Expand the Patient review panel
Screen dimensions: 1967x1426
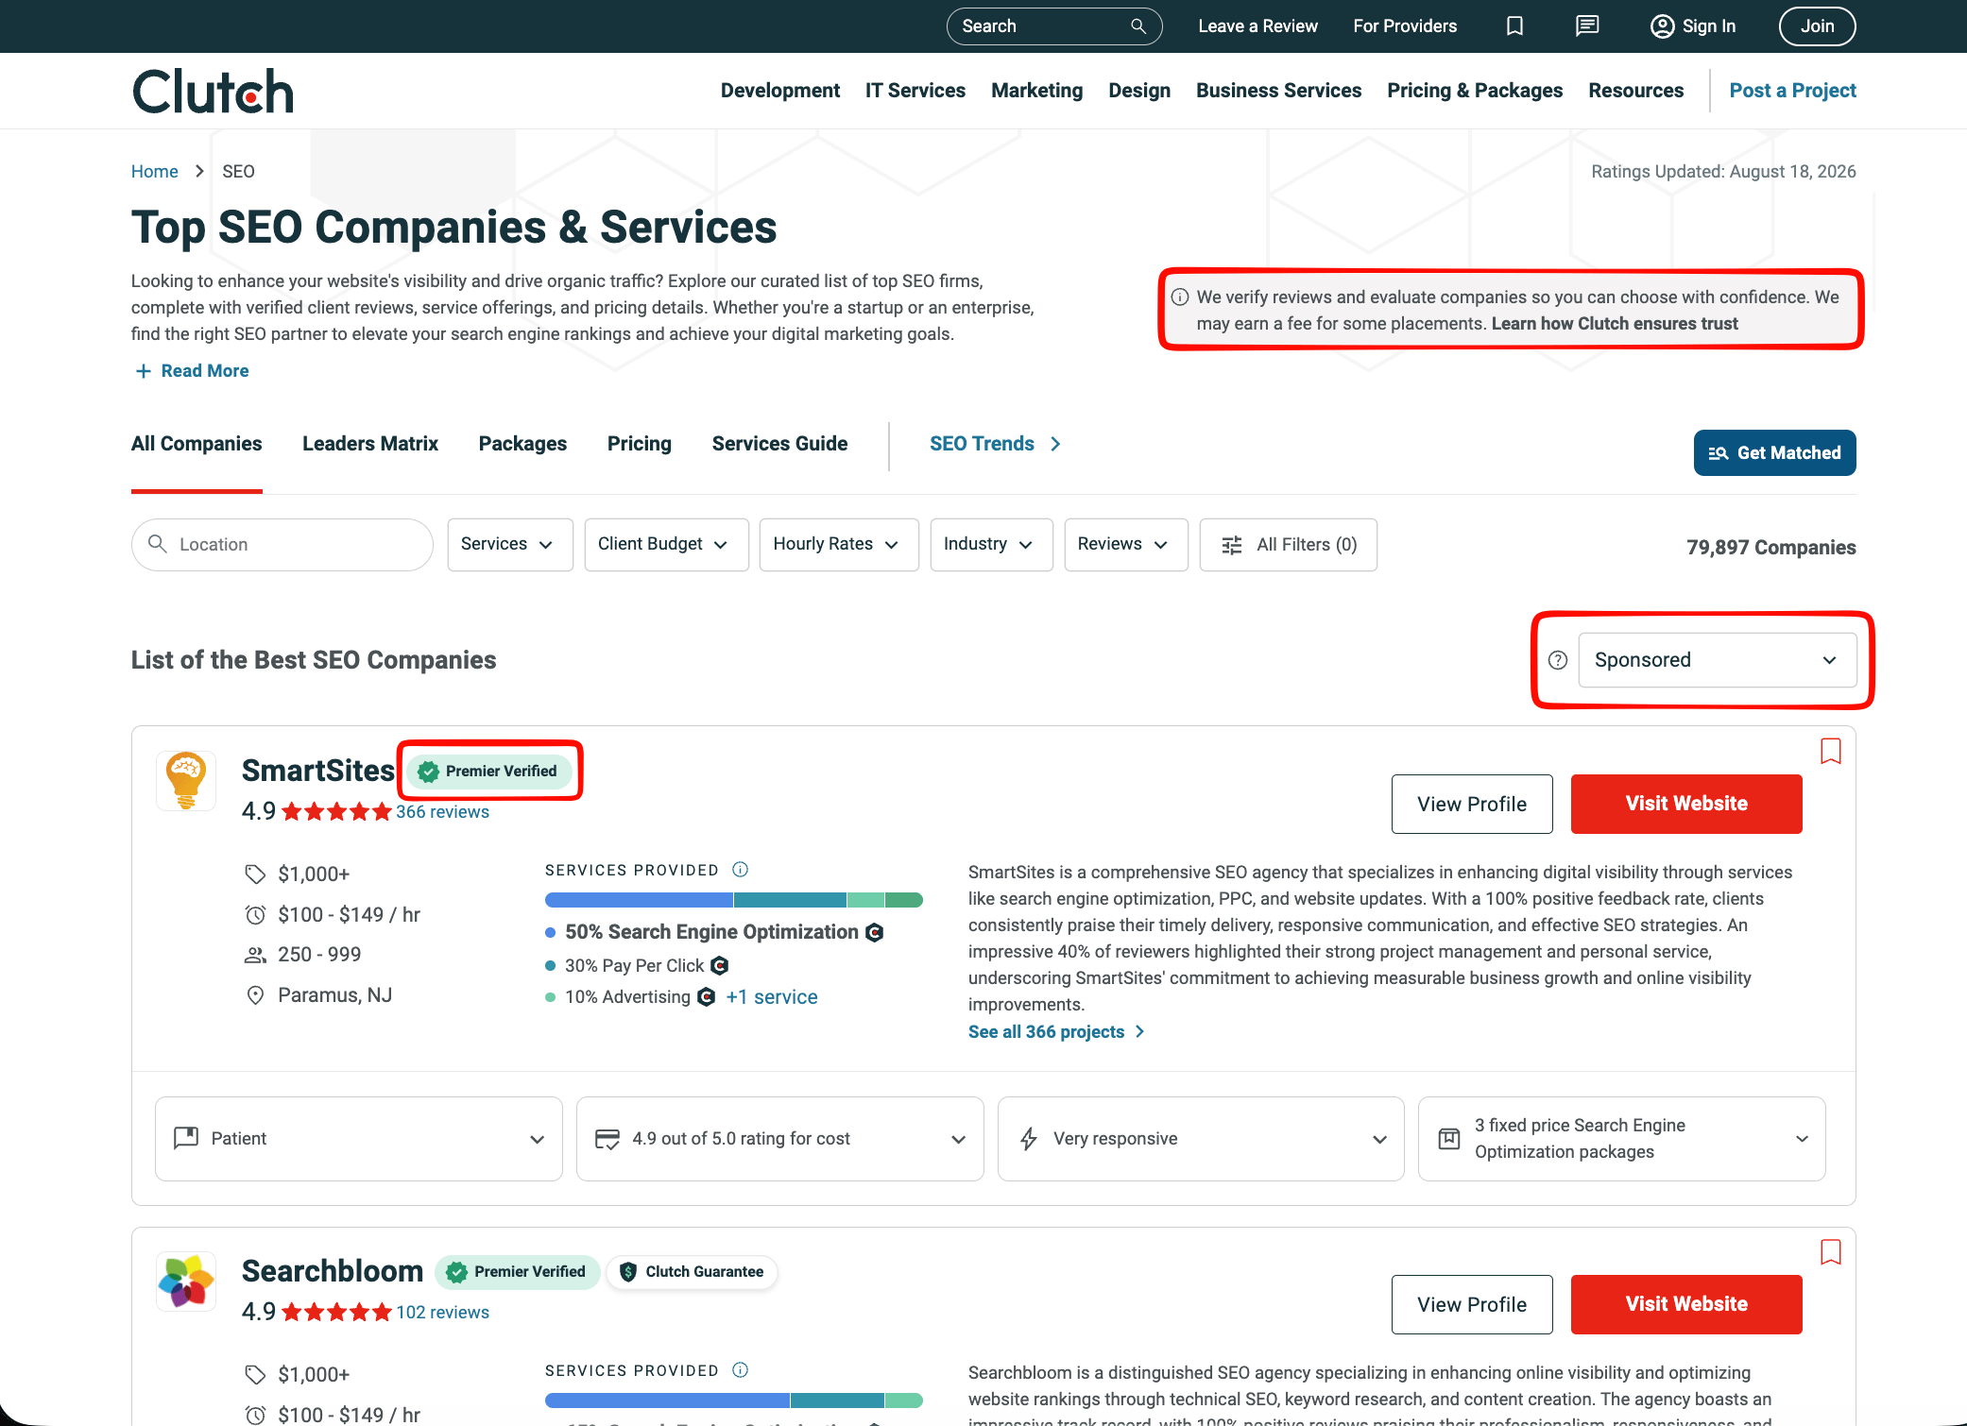pos(359,1139)
